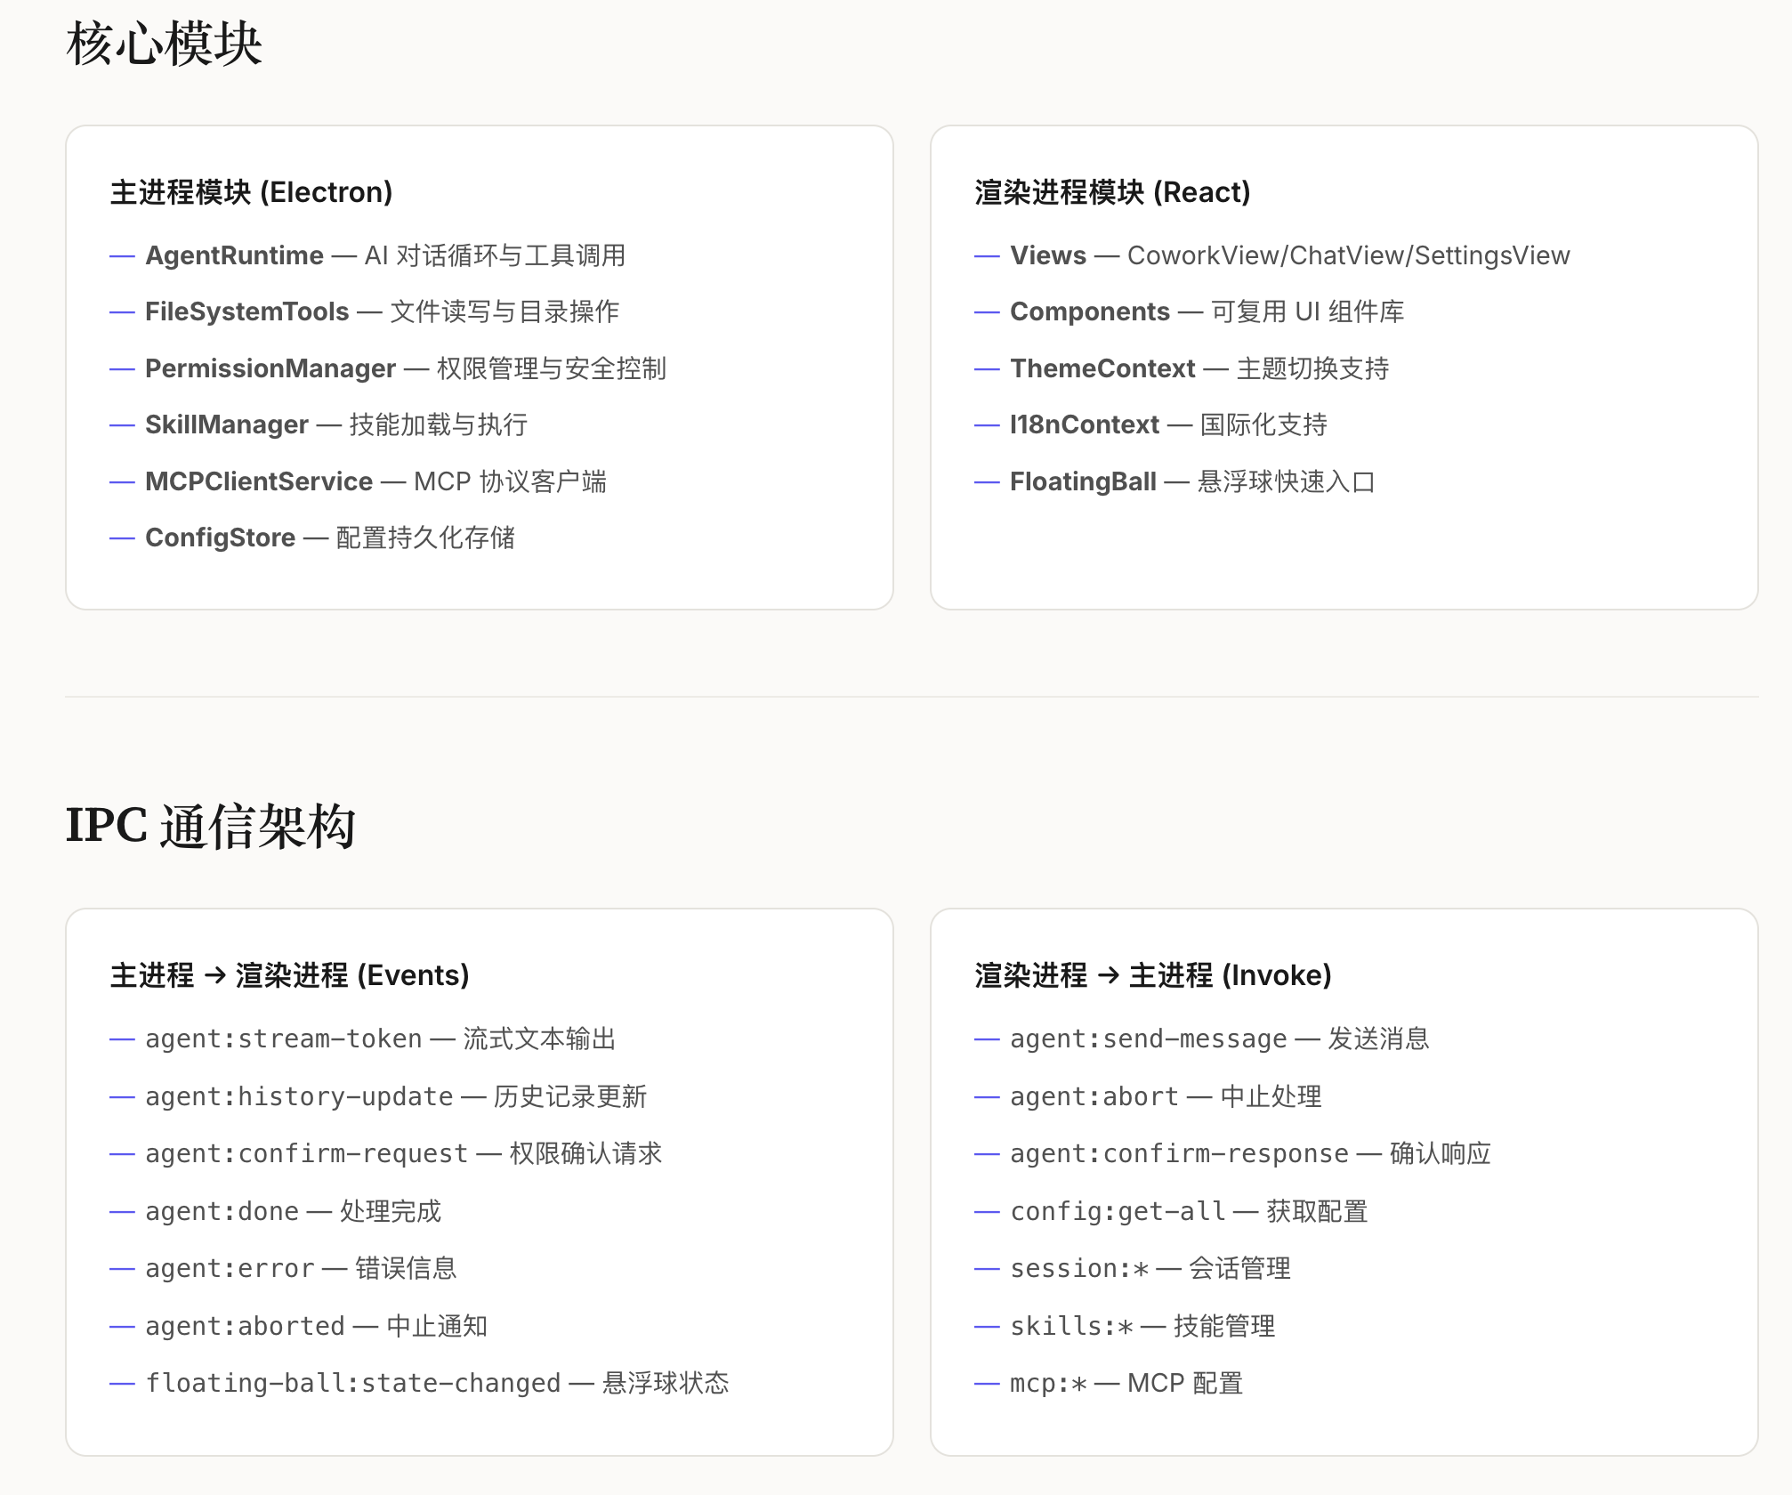The width and height of the screenshot is (1792, 1495).
Task: Click the Views module entry
Action: point(1047,255)
